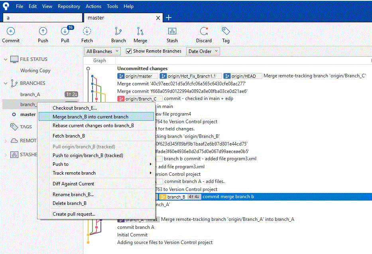Toggle Show Remote Branches checkbox

coord(129,51)
